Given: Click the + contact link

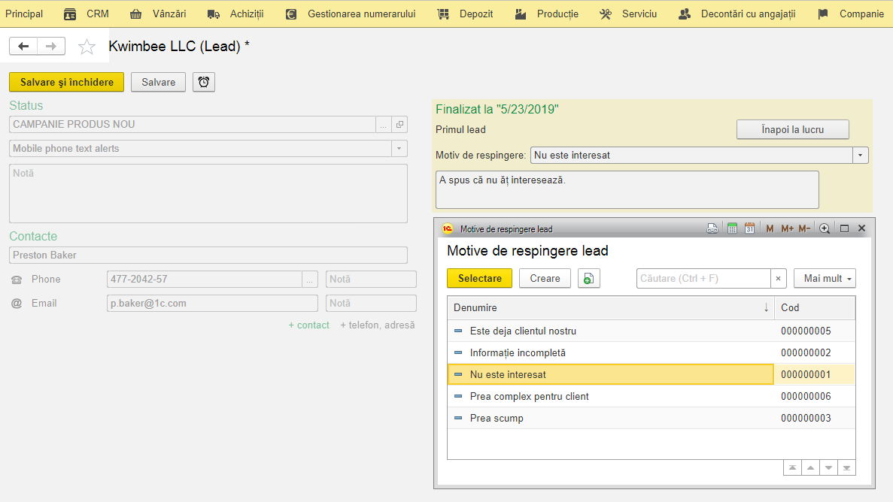Looking at the screenshot, I should (308, 325).
